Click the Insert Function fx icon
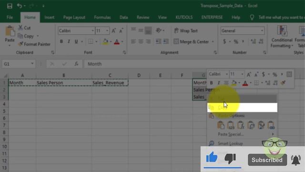The height and width of the screenshot is (172, 305). point(76,64)
